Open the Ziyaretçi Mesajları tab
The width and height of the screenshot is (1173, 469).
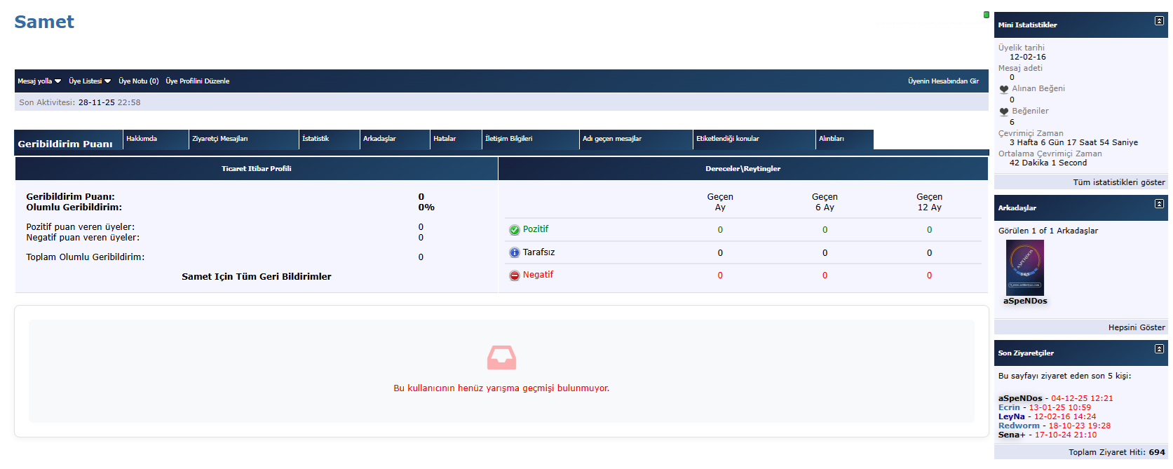click(x=219, y=139)
